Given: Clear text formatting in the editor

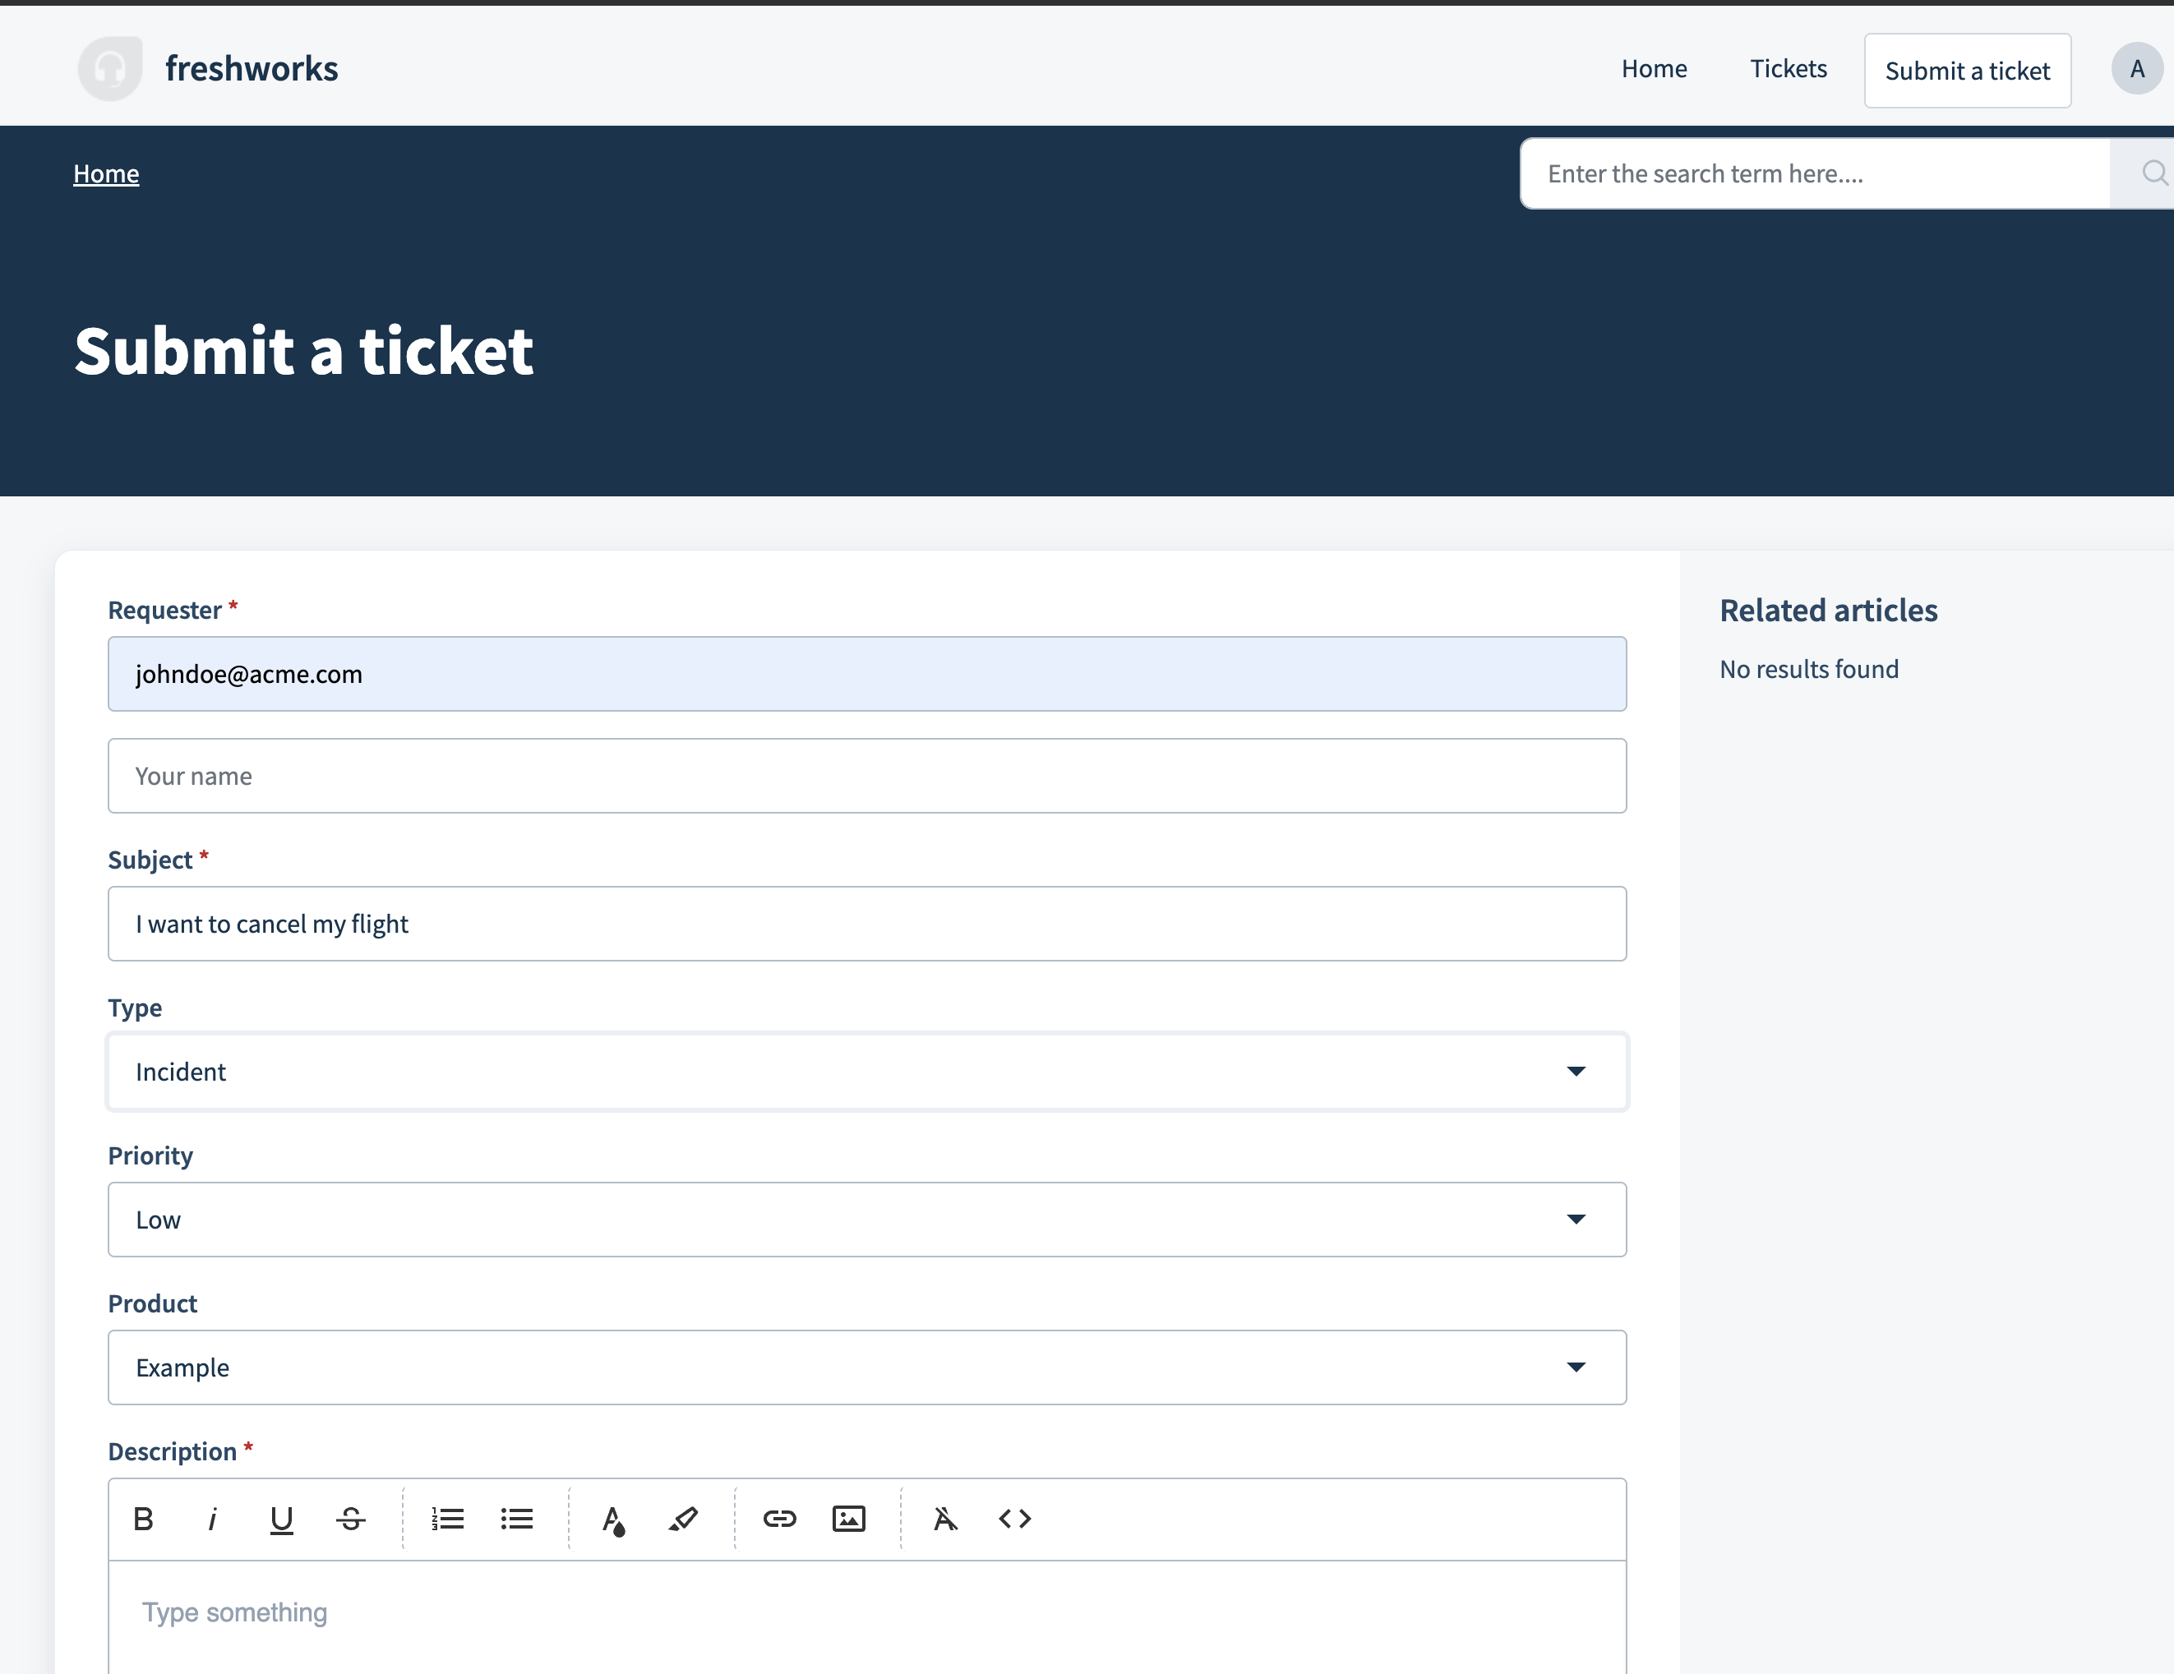Looking at the screenshot, I should coord(946,1519).
